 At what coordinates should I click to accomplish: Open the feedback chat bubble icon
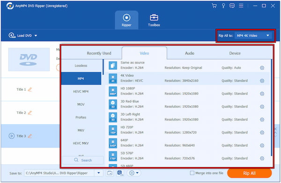(x=232, y=6)
